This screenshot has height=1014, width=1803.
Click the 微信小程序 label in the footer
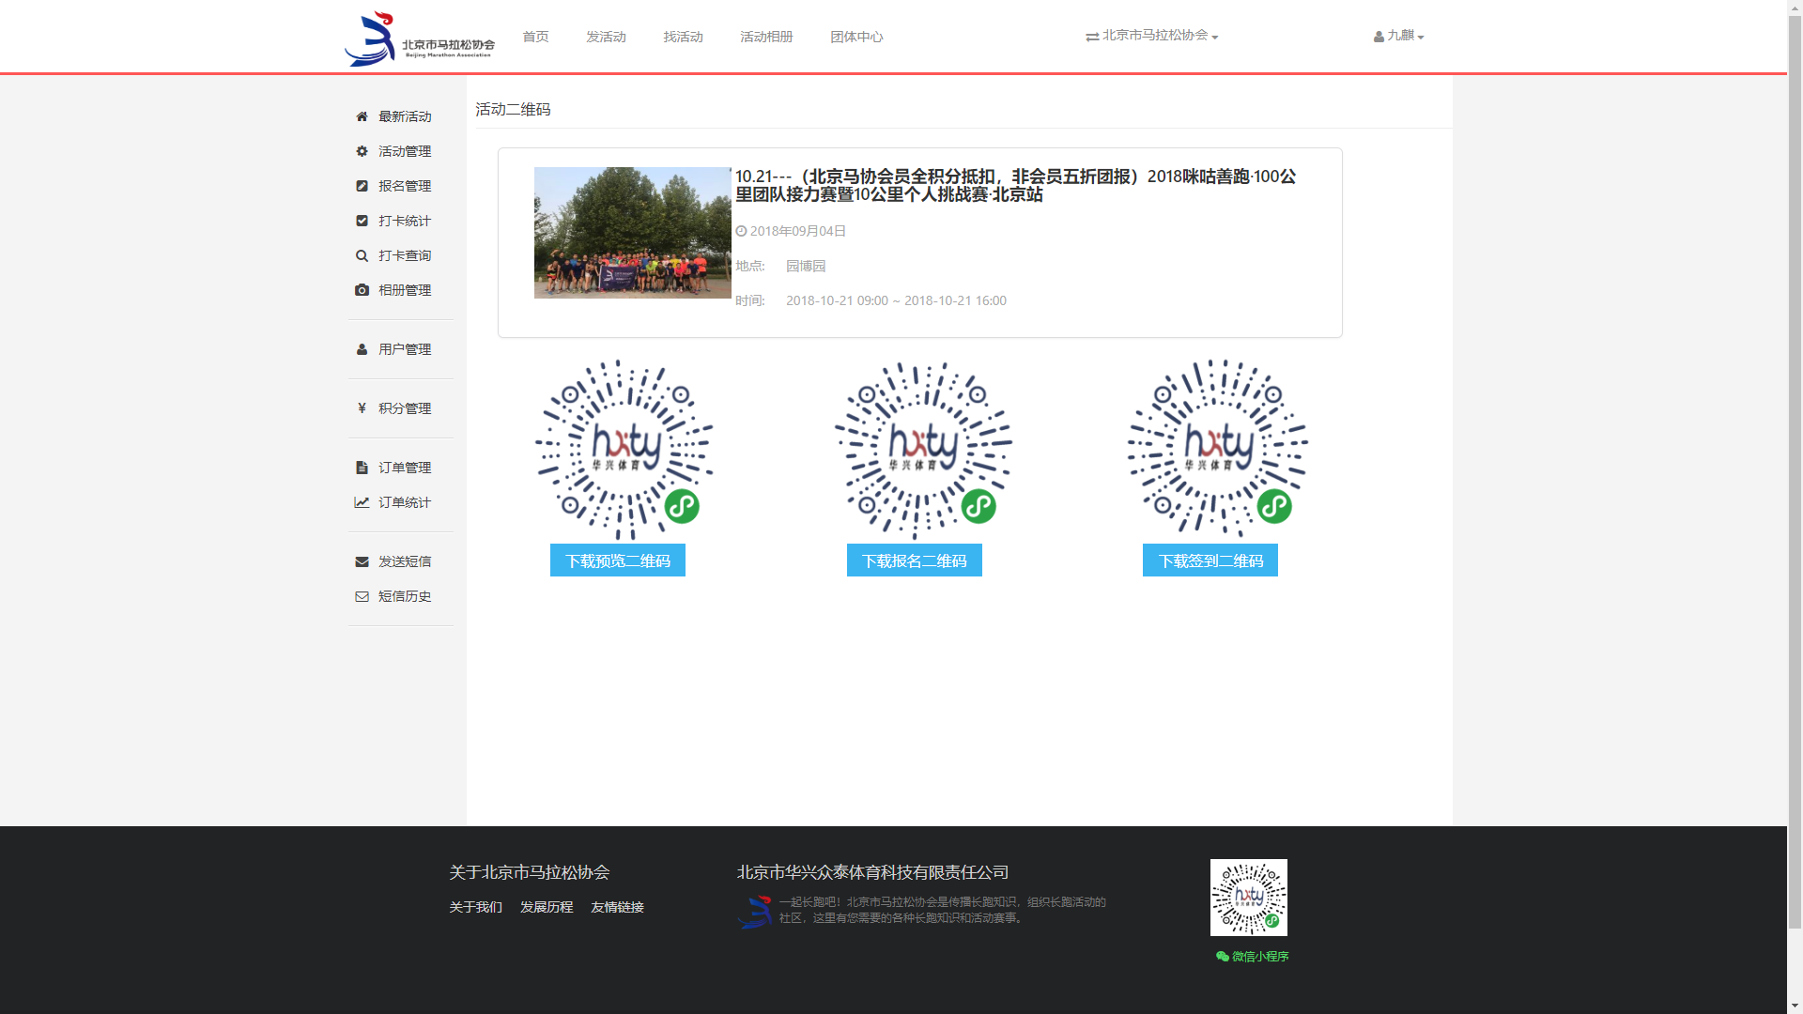(1260, 957)
